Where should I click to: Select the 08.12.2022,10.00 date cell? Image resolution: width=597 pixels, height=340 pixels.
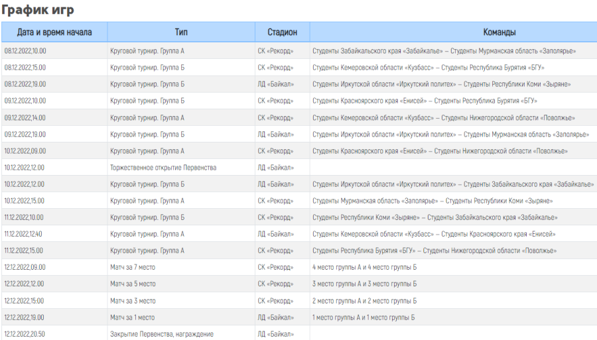(25, 50)
